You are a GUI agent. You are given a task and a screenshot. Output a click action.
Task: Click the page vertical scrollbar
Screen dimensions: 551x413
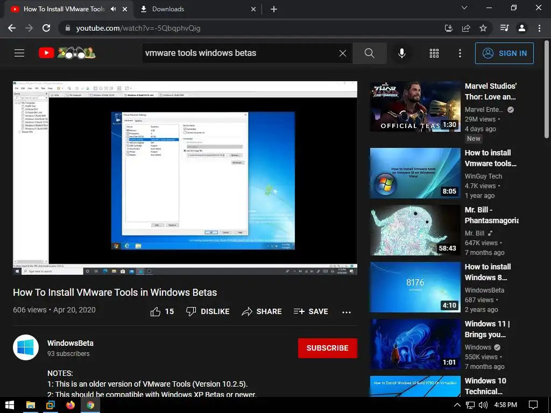pyautogui.click(x=547, y=90)
